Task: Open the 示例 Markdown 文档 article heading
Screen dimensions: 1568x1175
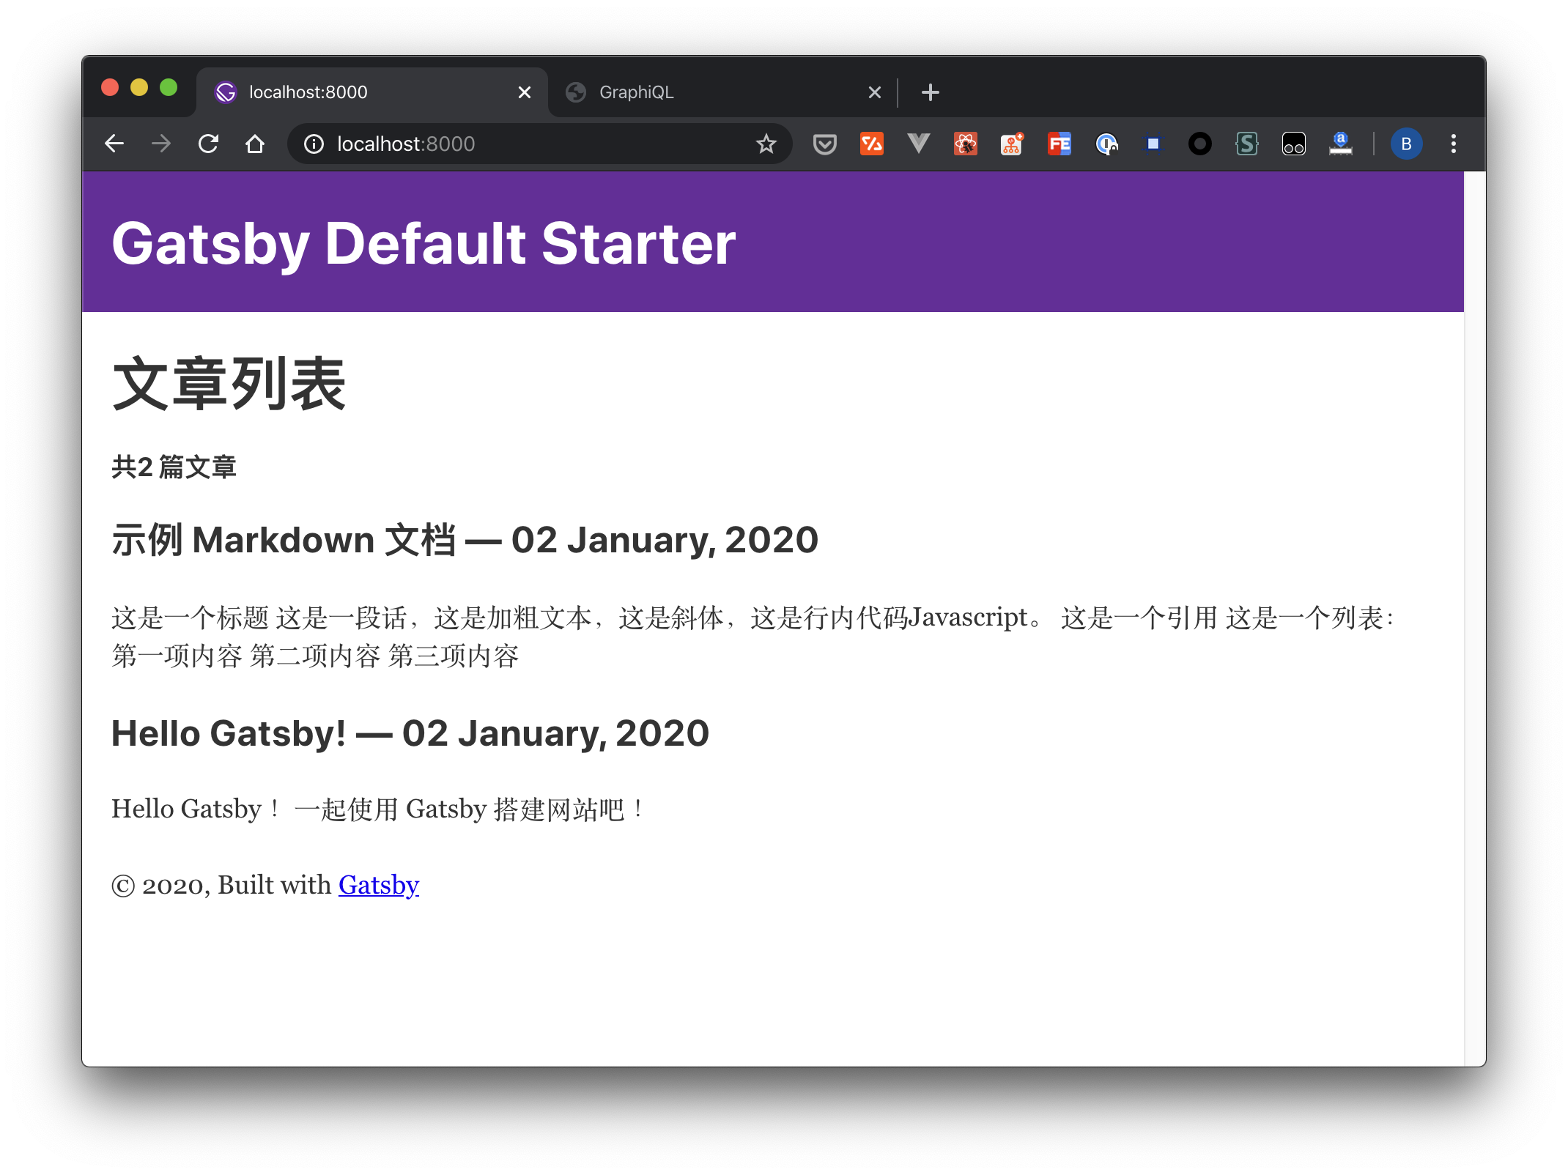Action: (x=465, y=540)
